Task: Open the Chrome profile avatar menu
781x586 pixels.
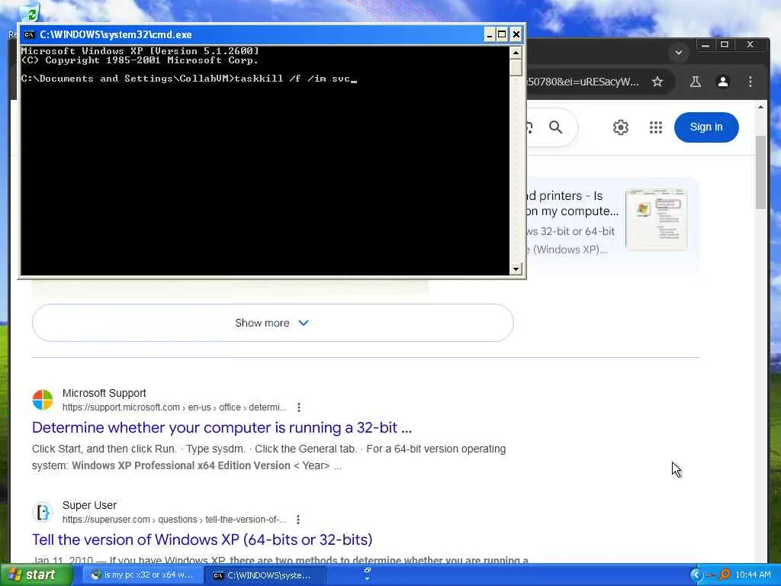Action: click(x=723, y=82)
